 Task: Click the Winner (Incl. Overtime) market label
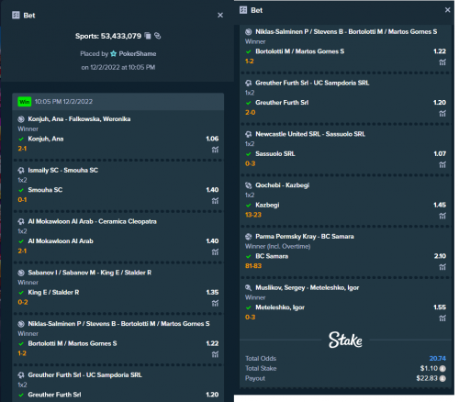[x=278, y=246]
